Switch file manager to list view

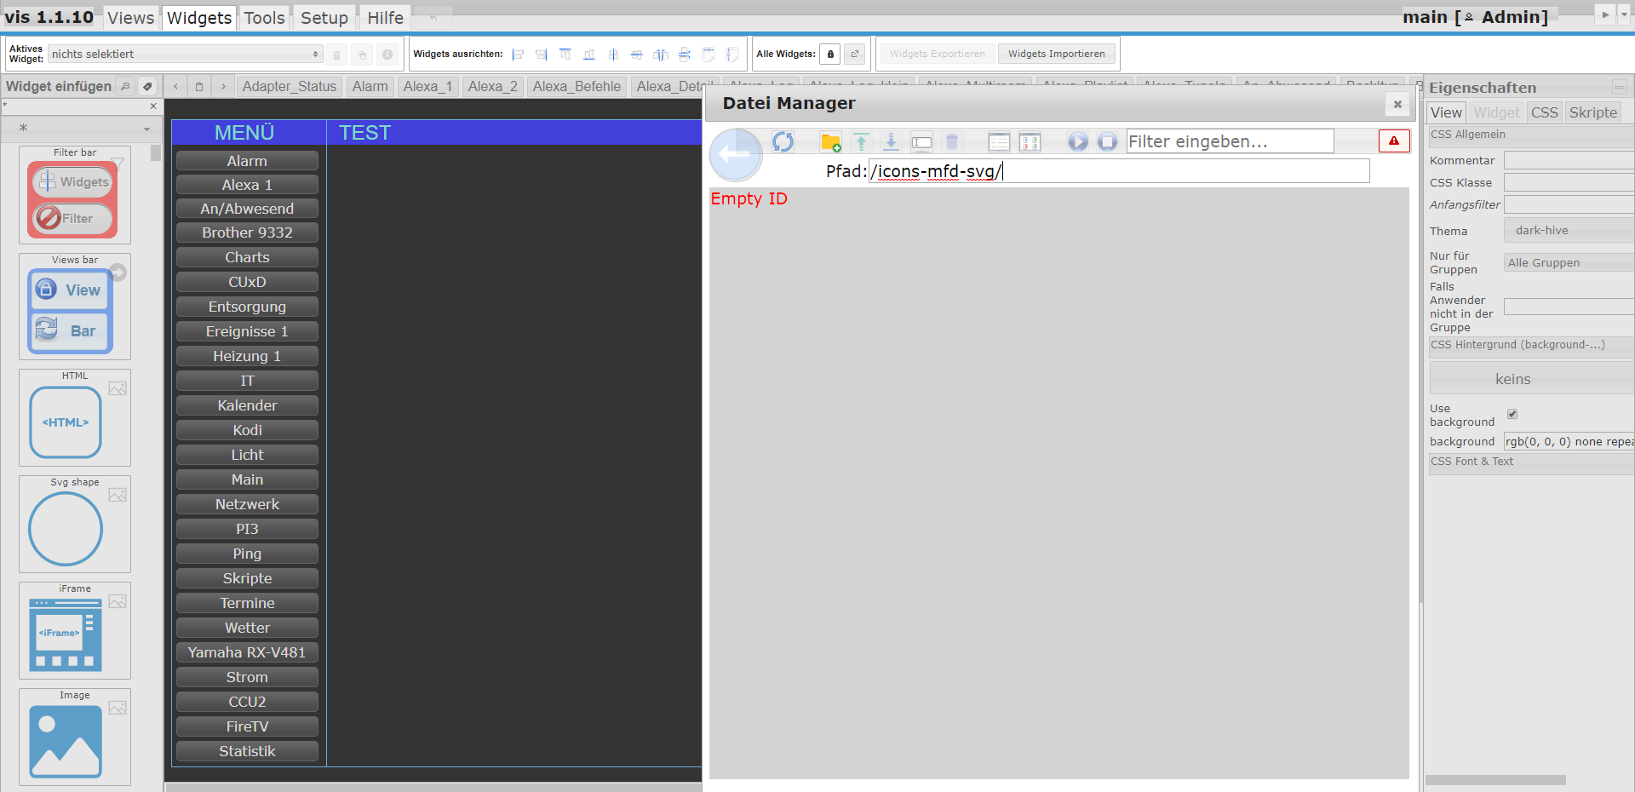(x=999, y=142)
